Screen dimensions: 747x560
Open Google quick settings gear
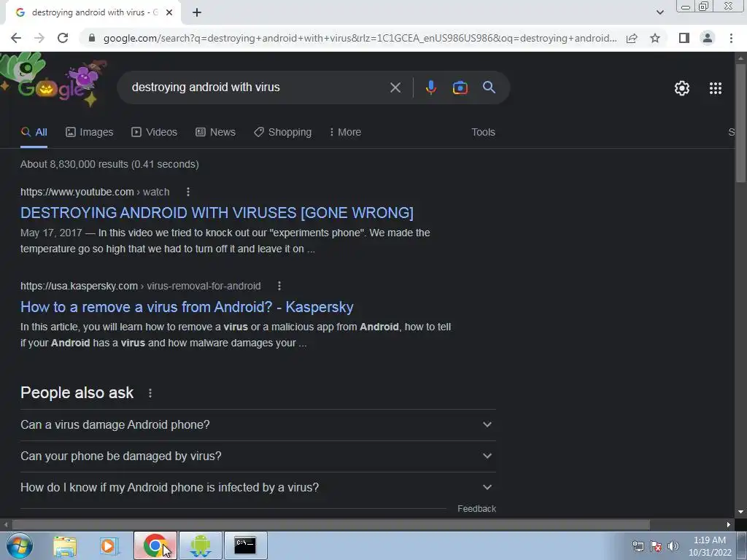(x=682, y=88)
